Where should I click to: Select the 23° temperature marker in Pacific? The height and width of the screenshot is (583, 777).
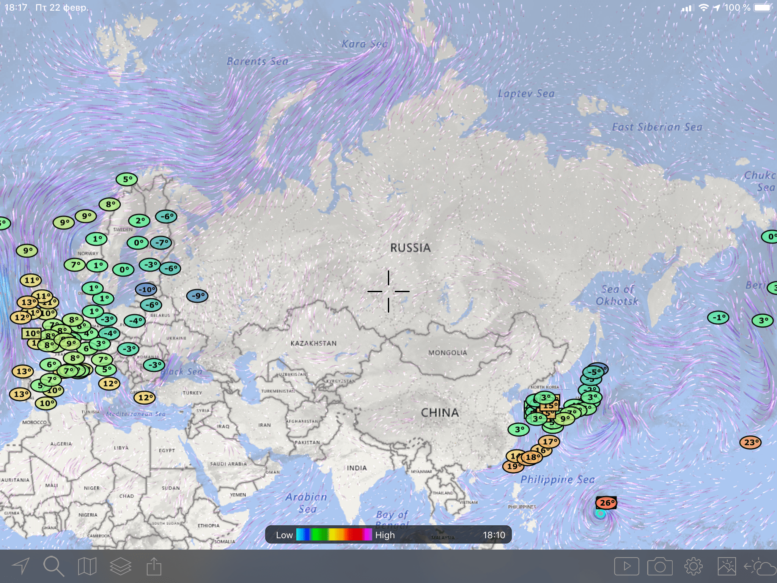750,442
